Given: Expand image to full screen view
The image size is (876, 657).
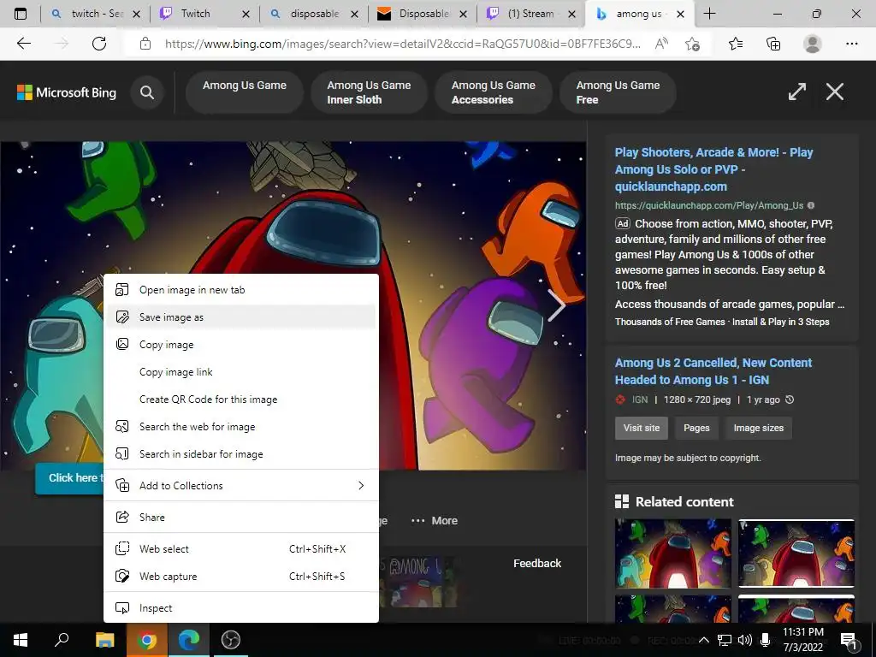Looking at the screenshot, I should point(797,92).
